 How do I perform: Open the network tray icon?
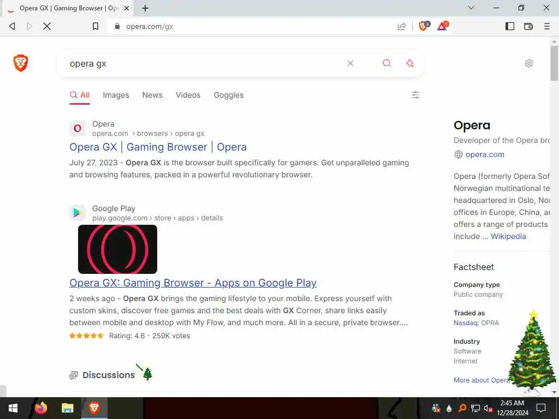(x=475, y=408)
